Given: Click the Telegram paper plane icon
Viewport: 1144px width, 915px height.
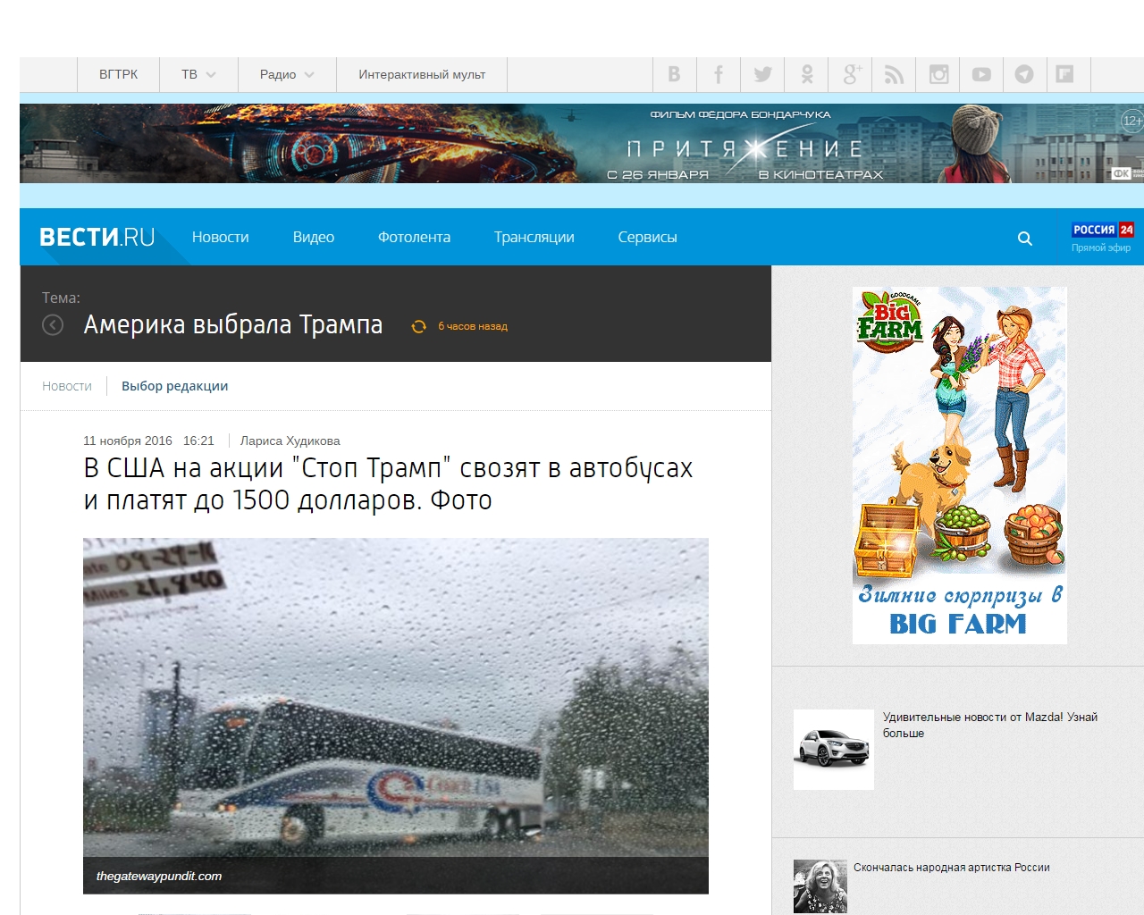Looking at the screenshot, I should pyautogui.click(x=1024, y=75).
